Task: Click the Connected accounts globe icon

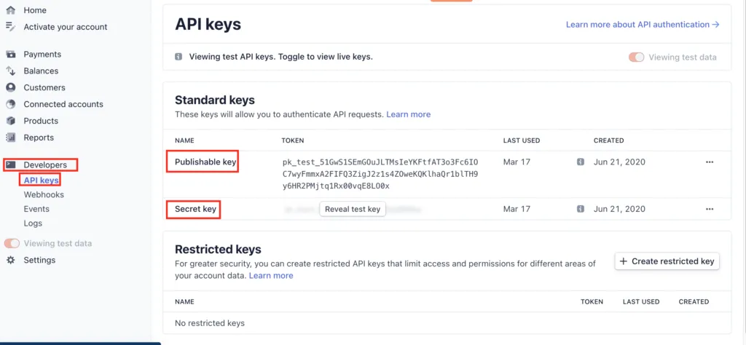Action: 10,104
